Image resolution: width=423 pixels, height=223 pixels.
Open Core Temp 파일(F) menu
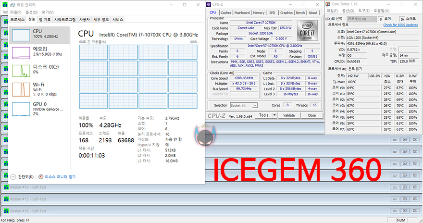point(332,11)
